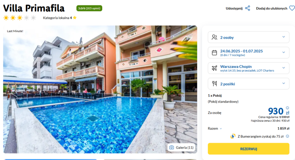Click the 5.0/6 (205 opinii) rating badge
This screenshot has height=160, width=295.
pos(89,8)
